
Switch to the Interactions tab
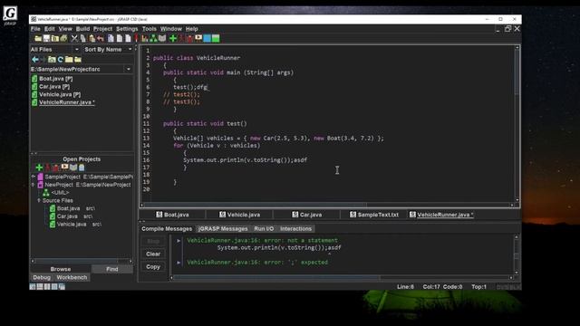click(295, 229)
